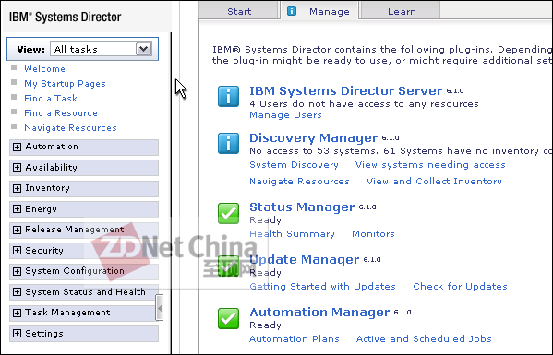Click Status Manager green check icon
The width and height of the screenshot is (553, 355).
228,213
